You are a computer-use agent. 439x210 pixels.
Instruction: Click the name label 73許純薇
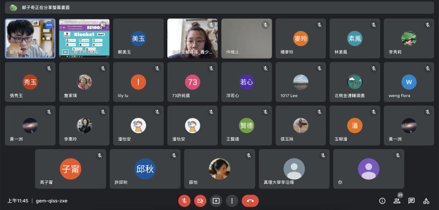181,95
